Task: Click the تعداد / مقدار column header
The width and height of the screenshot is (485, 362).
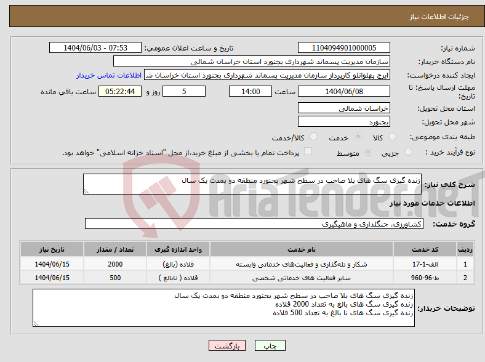Action: pyautogui.click(x=115, y=249)
